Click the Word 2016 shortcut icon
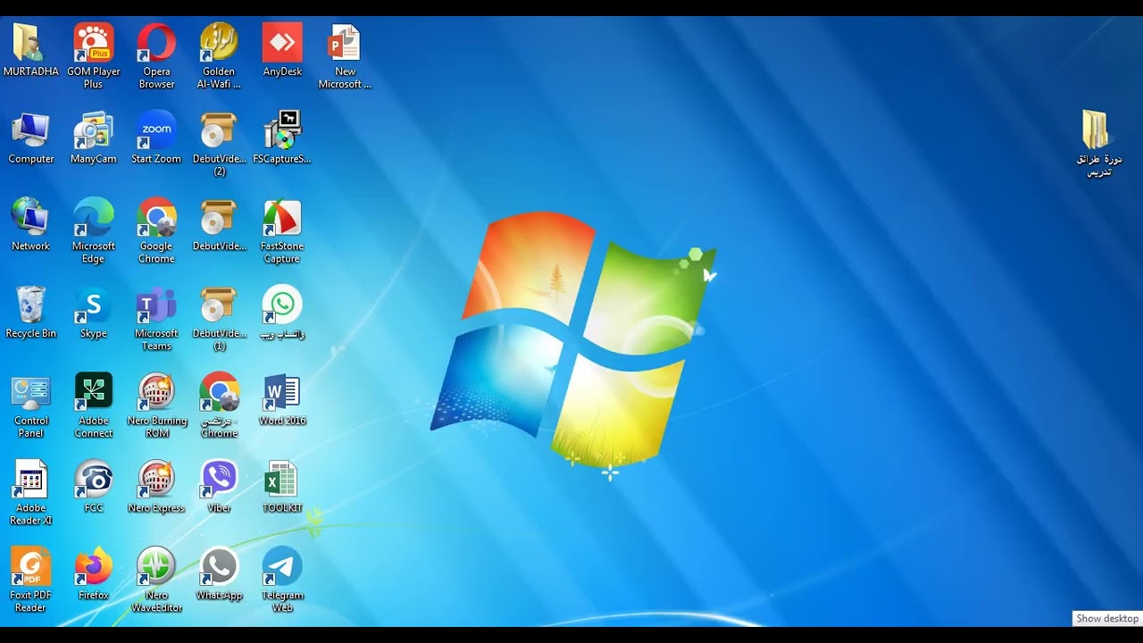 pos(282,393)
